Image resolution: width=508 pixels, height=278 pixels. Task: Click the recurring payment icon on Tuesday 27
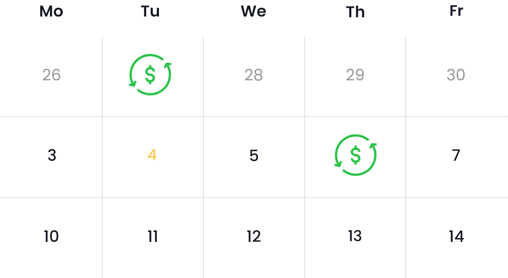150,74
